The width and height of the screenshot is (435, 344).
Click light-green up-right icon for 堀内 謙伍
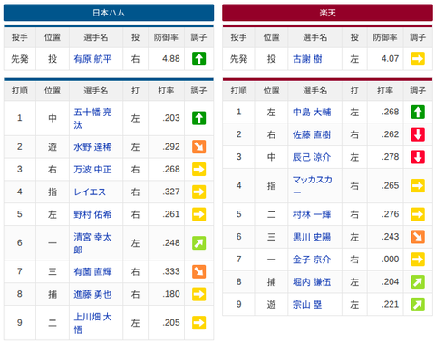418,282
